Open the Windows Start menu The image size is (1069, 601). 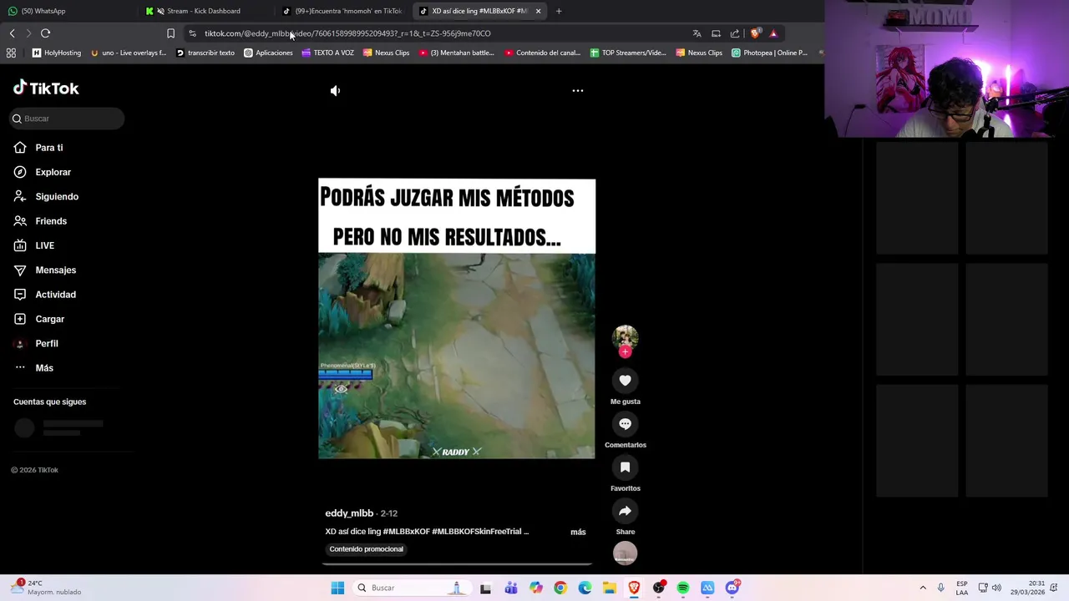(x=337, y=588)
